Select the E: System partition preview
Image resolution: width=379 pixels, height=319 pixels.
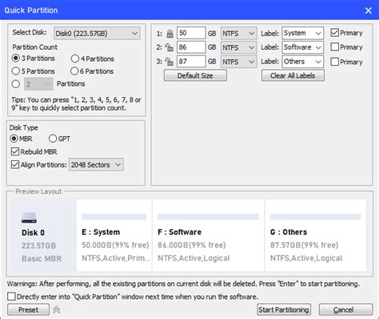(x=114, y=236)
